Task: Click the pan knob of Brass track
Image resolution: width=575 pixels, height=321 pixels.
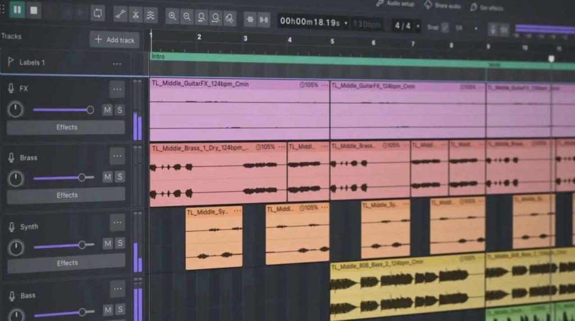Action: pos(16,179)
